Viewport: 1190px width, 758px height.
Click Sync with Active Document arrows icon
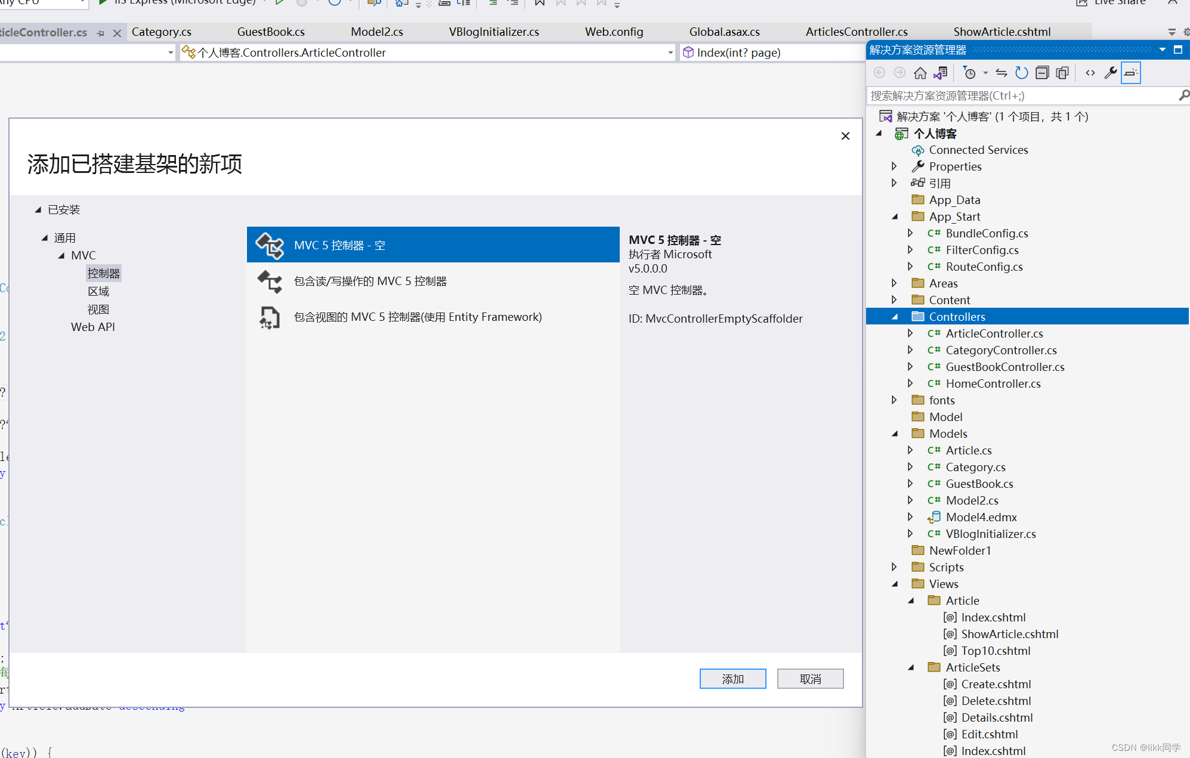click(x=1002, y=73)
